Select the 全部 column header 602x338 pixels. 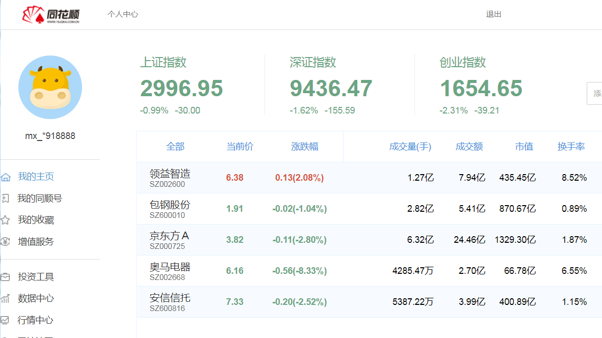(175, 147)
